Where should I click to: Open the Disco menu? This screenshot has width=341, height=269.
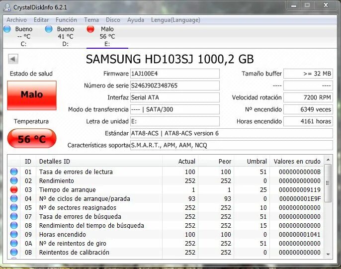pos(113,20)
